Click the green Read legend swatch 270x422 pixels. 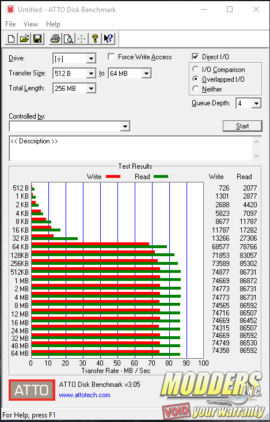point(161,177)
